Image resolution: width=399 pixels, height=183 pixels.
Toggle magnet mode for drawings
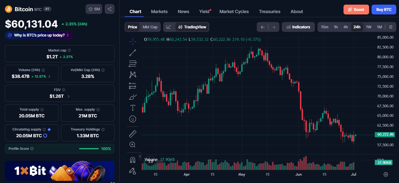point(133,160)
